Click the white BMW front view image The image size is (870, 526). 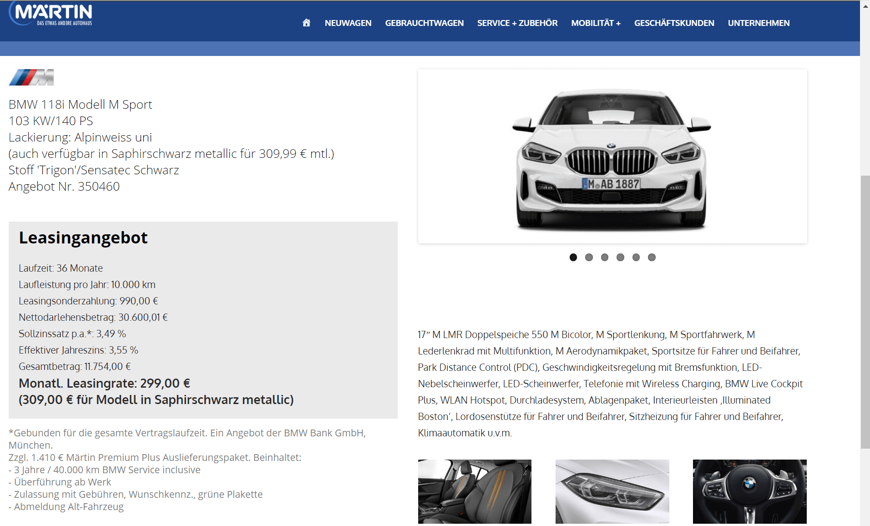click(612, 157)
